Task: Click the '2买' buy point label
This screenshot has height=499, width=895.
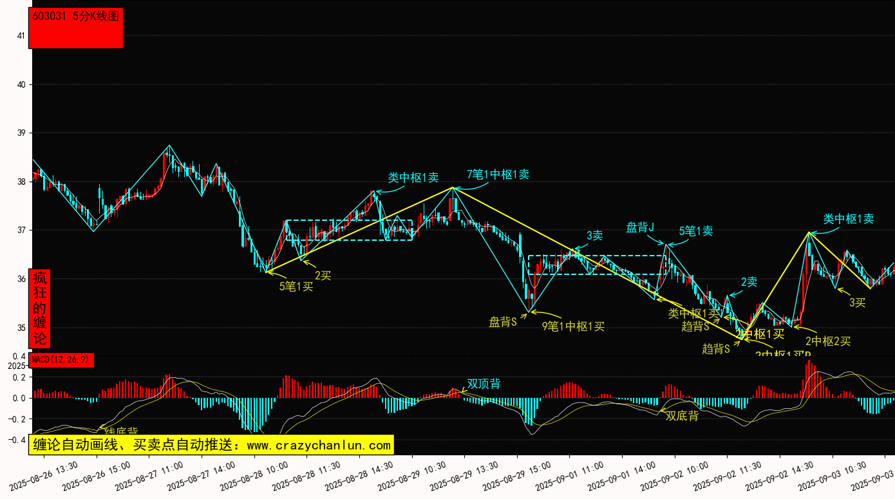Action: coord(323,276)
